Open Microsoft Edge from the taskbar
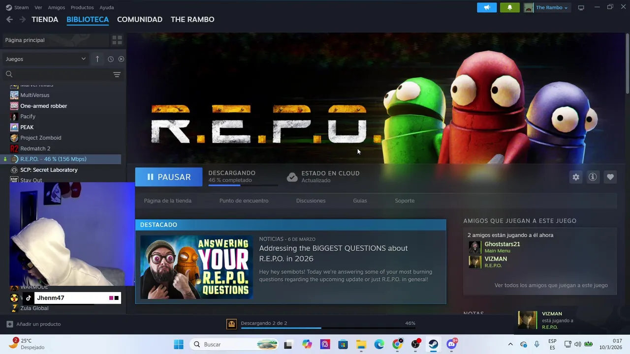 pos(379,344)
